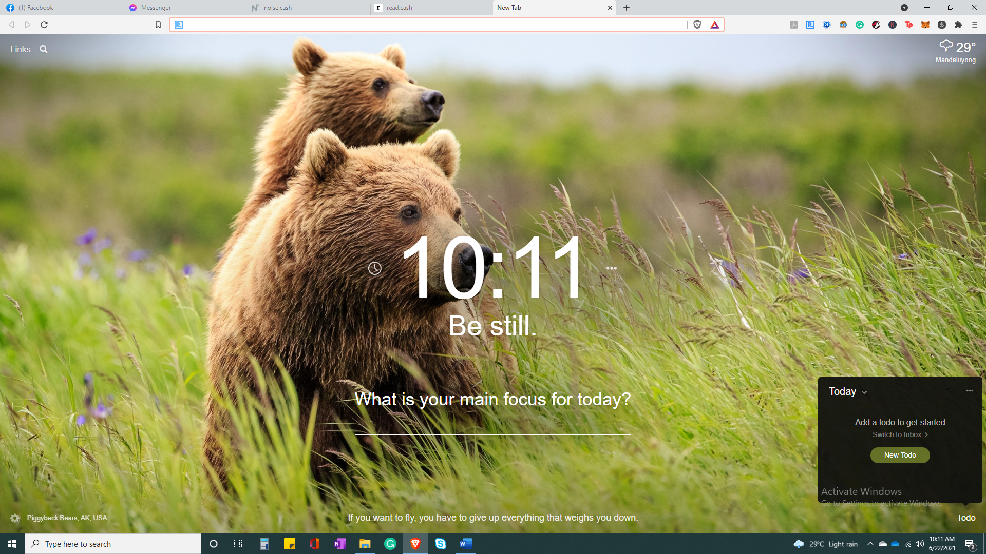The height and width of the screenshot is (554, 986).
Task: Open Brave Shields lion icon in address bar
Action: 697,25
